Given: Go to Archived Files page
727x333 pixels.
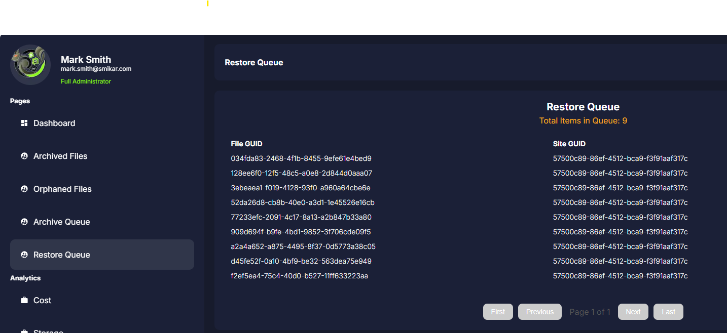Looking at the screenshot, I should (x=60, y=156).
